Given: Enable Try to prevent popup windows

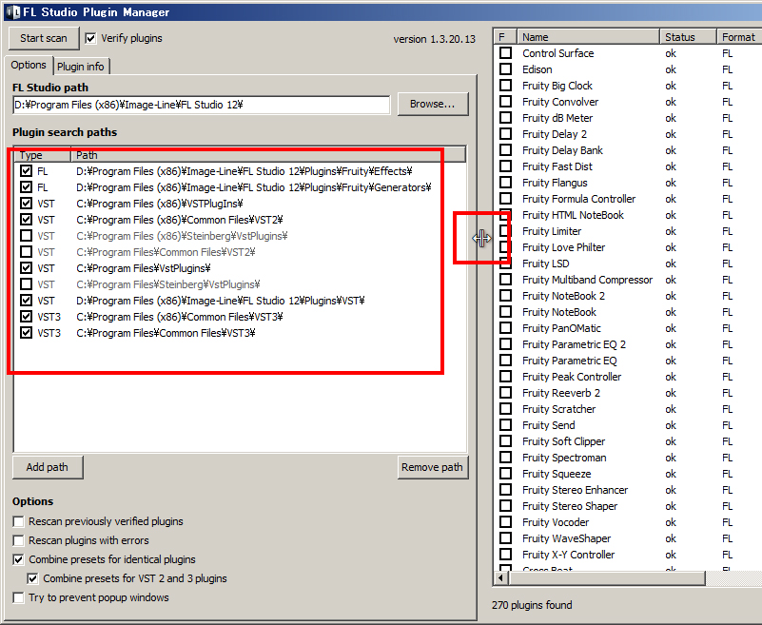Looking at the screenshot, I should [x=18, y=597].
